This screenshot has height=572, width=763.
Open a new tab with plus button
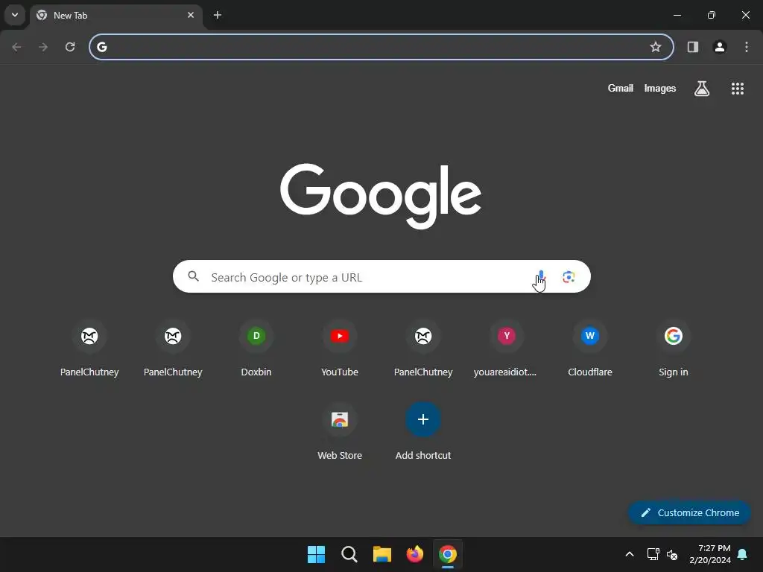tap(218, 15)
